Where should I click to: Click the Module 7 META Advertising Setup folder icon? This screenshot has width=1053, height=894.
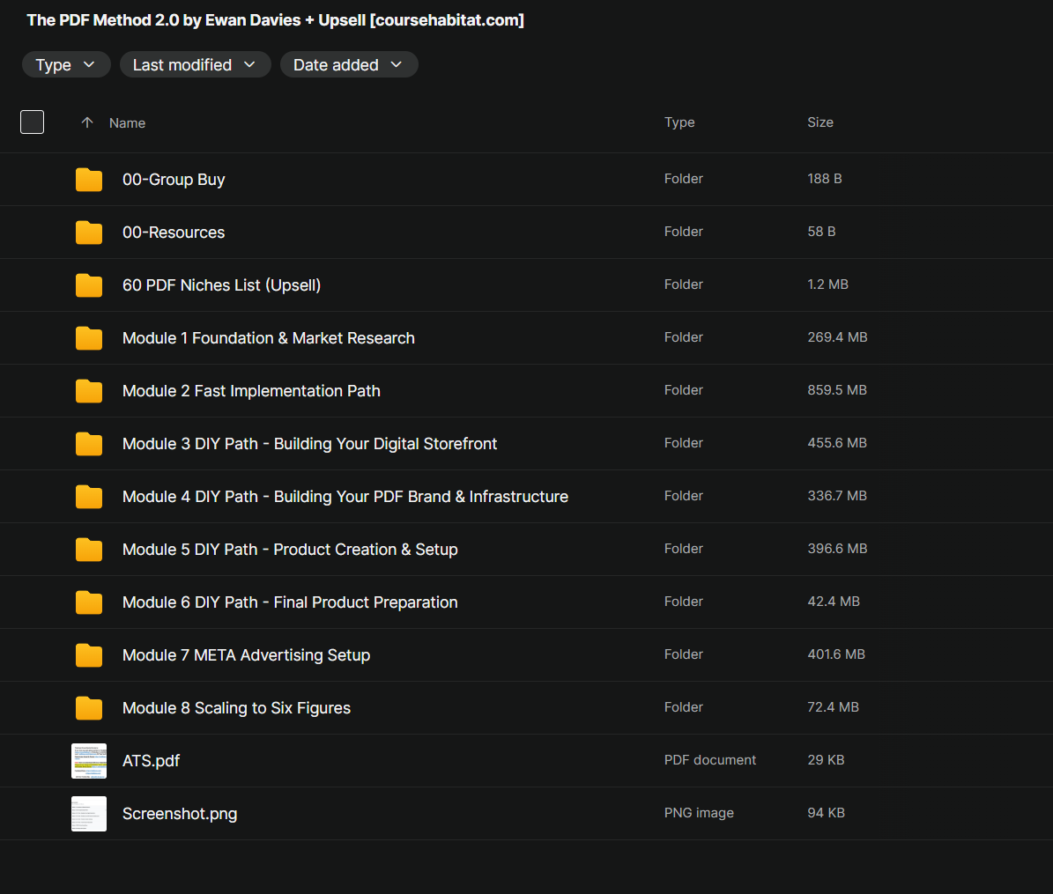(x=88, y=654)
